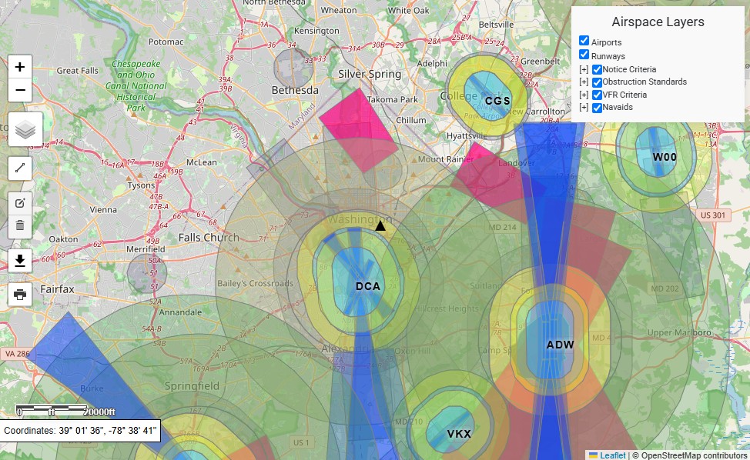
Task: Zoom out with the minus button
Action: [x=19, y=90]
